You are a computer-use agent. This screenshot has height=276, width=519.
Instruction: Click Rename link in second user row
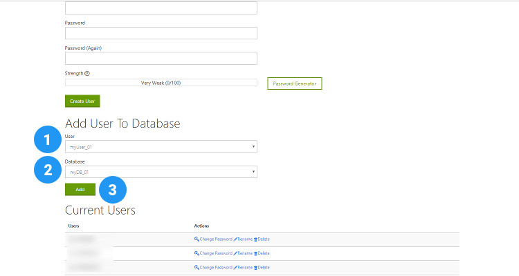coord(245,253)
